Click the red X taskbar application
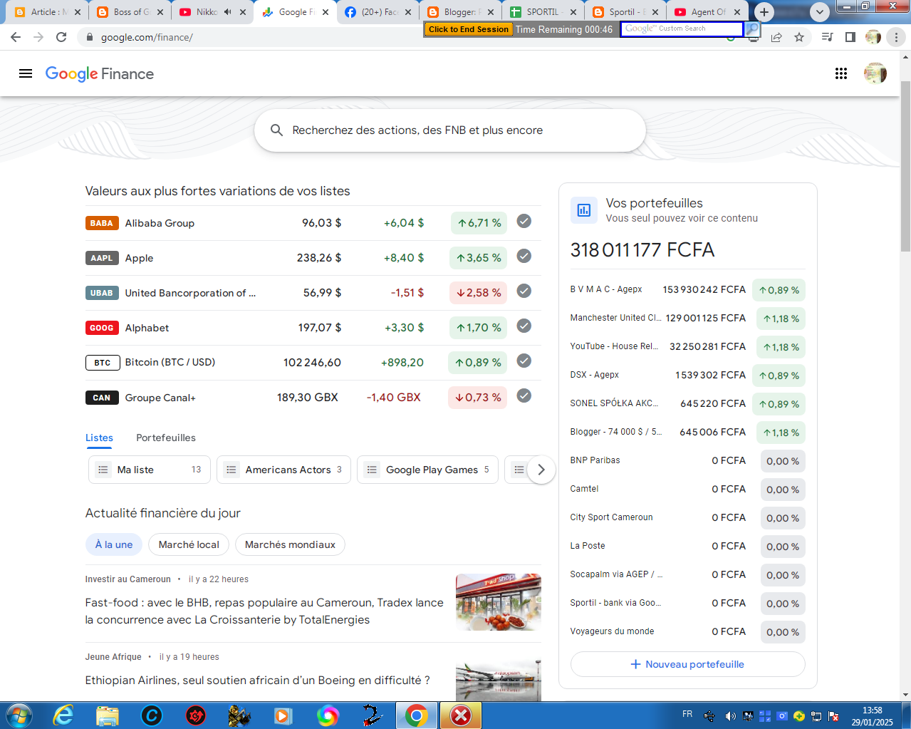 click(x=461, y=715)
